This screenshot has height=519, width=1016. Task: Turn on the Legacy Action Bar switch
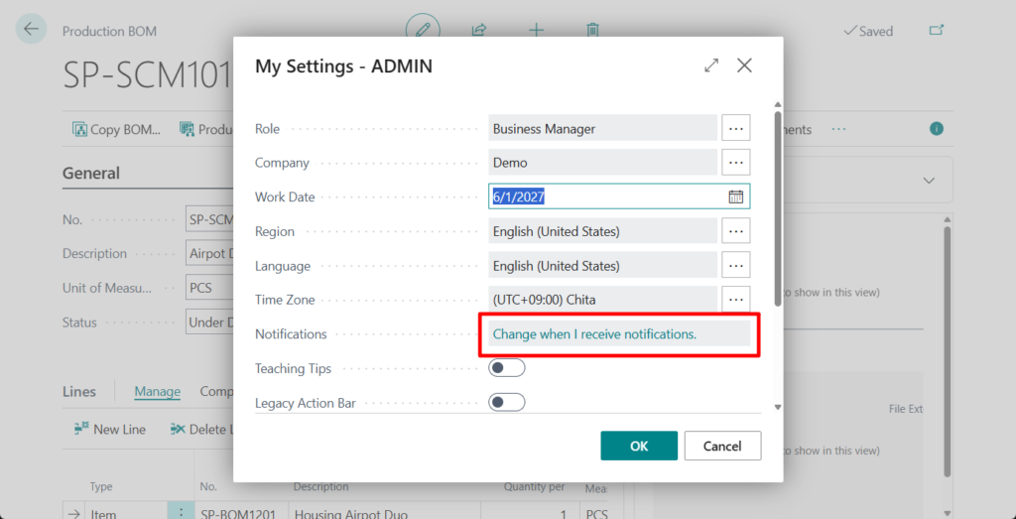click(506, 402)
